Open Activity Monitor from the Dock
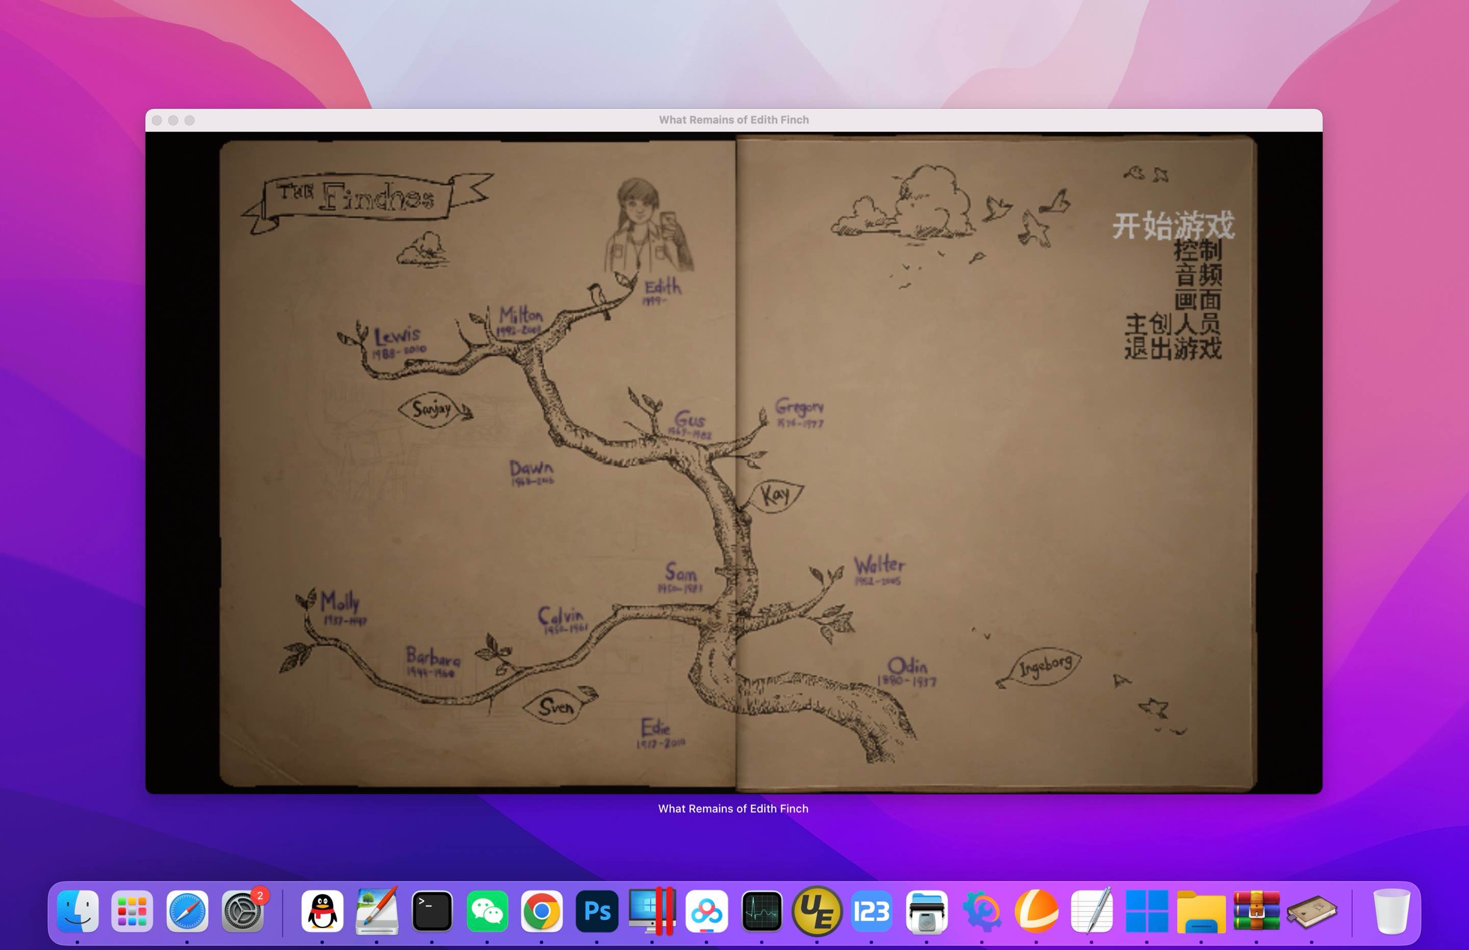1469x950 pixels. (762, 911)
